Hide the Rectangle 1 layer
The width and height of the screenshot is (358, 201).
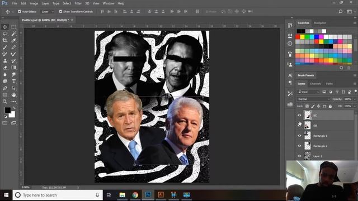(299, 136)
